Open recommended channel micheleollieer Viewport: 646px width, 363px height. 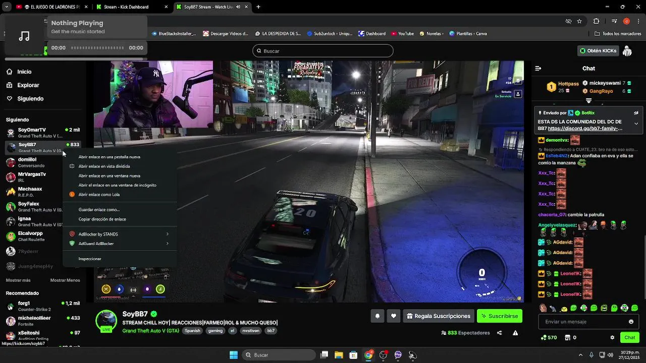click(x=43, y=321)
